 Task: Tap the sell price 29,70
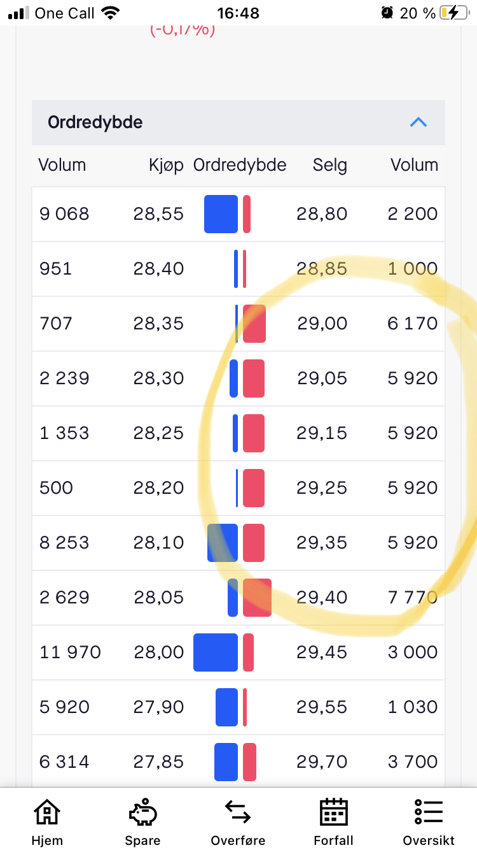click(x=322, y=762)
